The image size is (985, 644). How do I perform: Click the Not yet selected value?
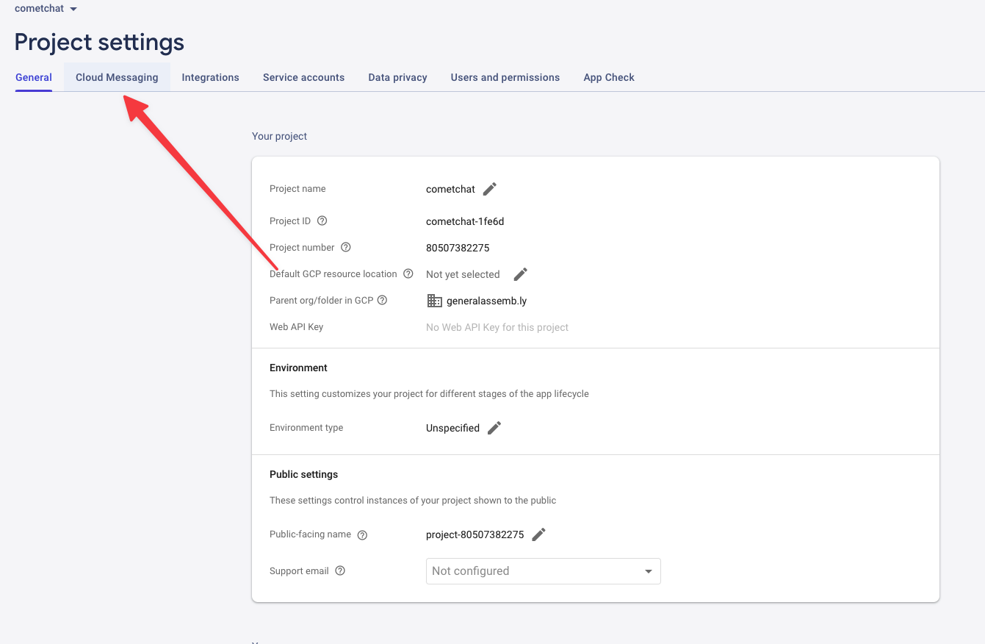[x=463, y=274]
